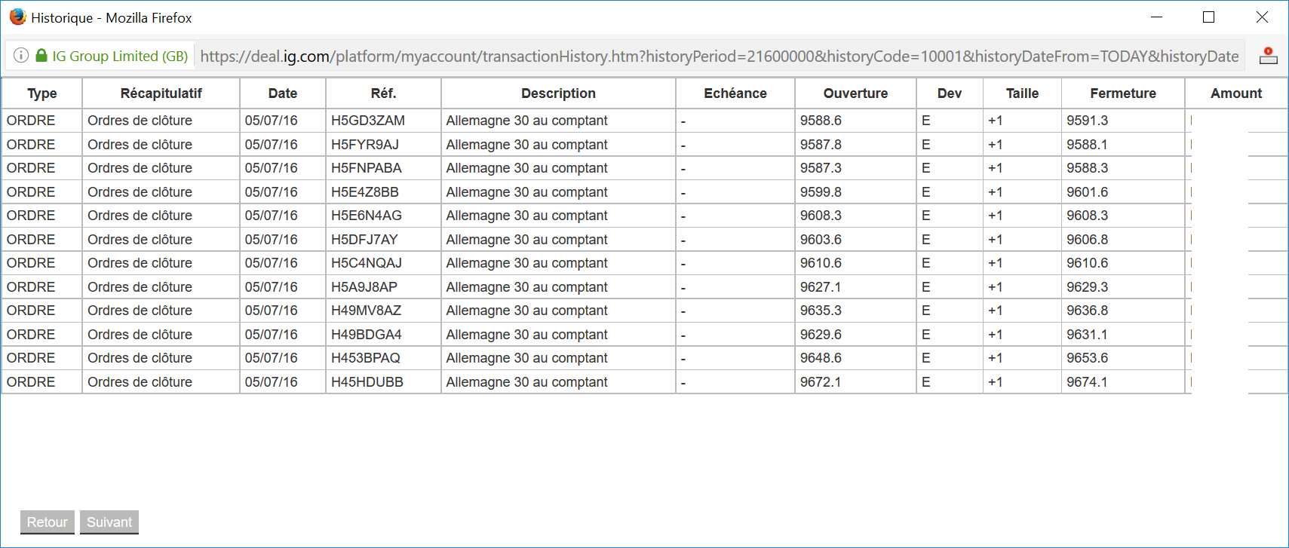The image size is (1289, 548).
Task: Click the closing price 9653.6
Action: coord(1087,358)
